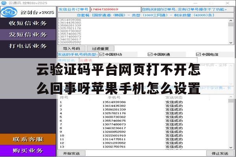Click scroll down arrow of results table
The image size is (236, 157).
tap(231, 148)
